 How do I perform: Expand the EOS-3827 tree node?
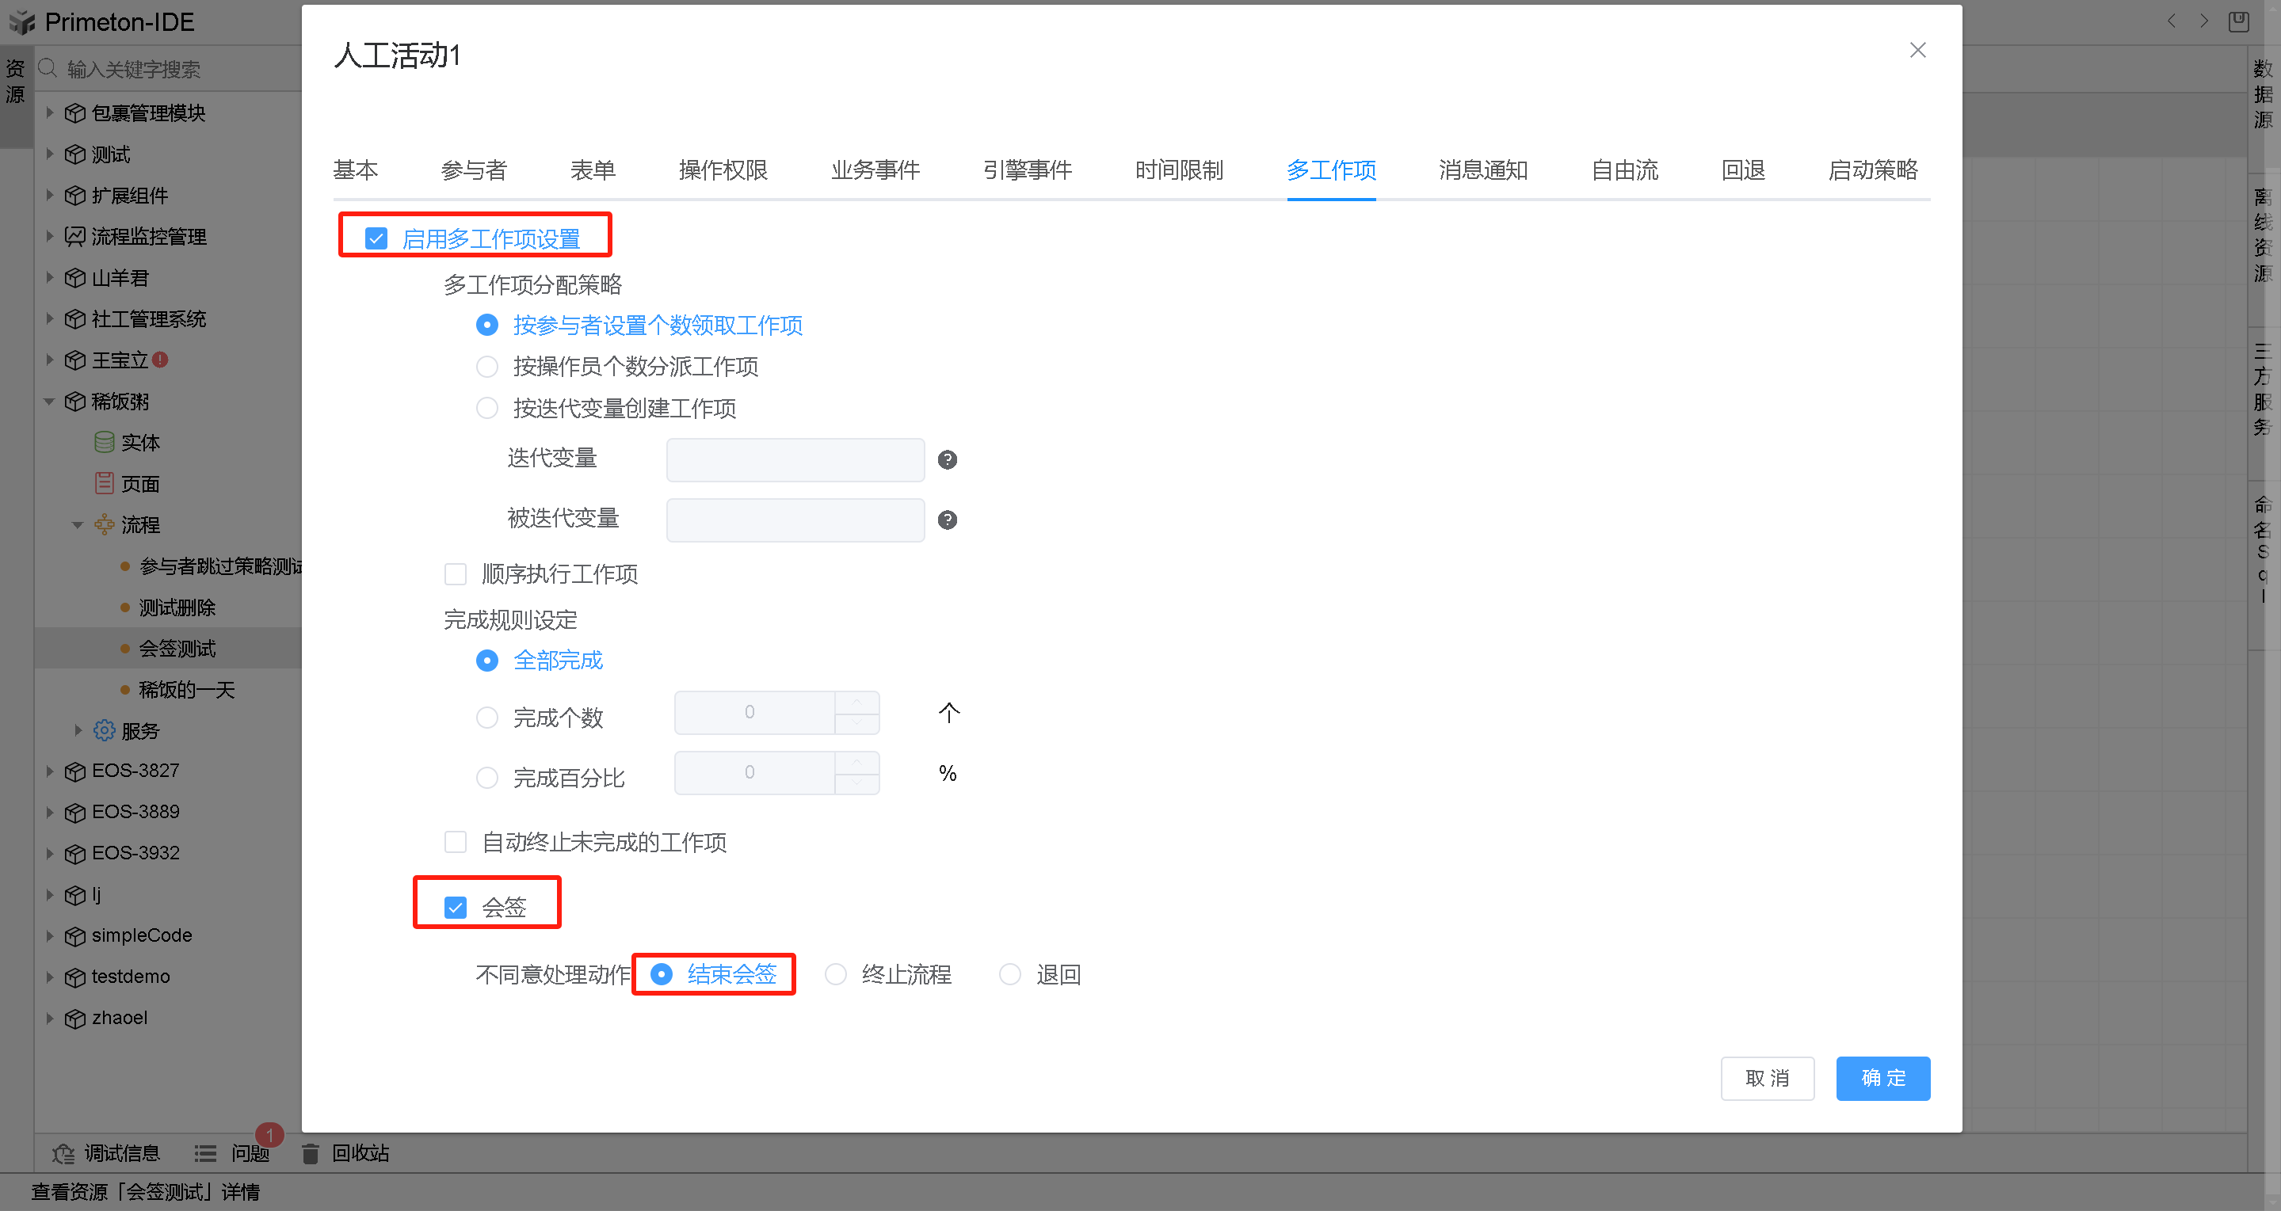tap(50, 771)
